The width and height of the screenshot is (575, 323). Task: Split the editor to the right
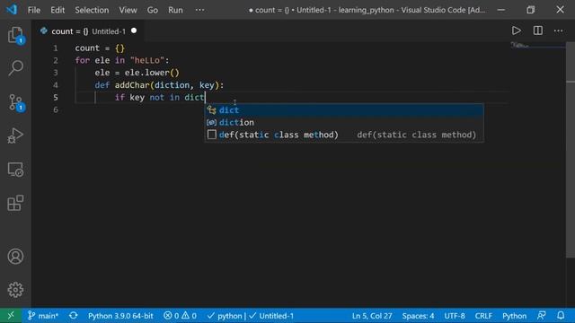click(x=537, y=31)
